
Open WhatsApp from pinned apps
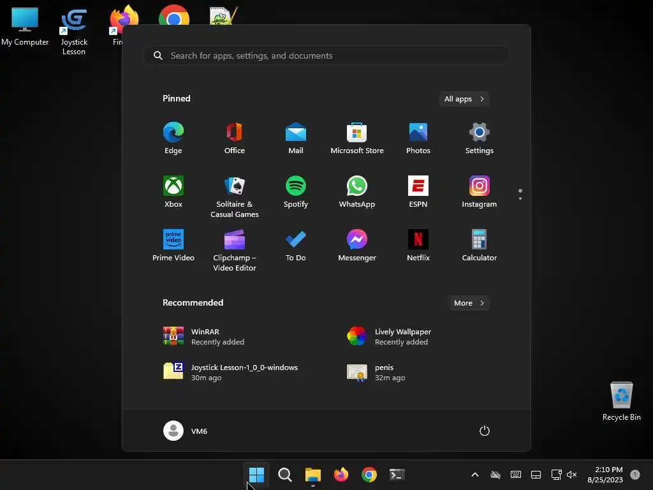tap(357, 191)
